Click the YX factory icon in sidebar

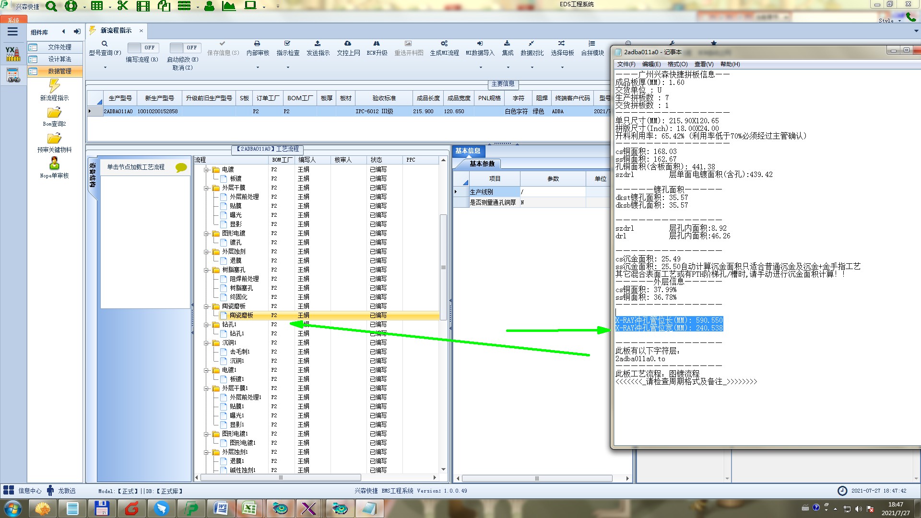coord(13,54)
